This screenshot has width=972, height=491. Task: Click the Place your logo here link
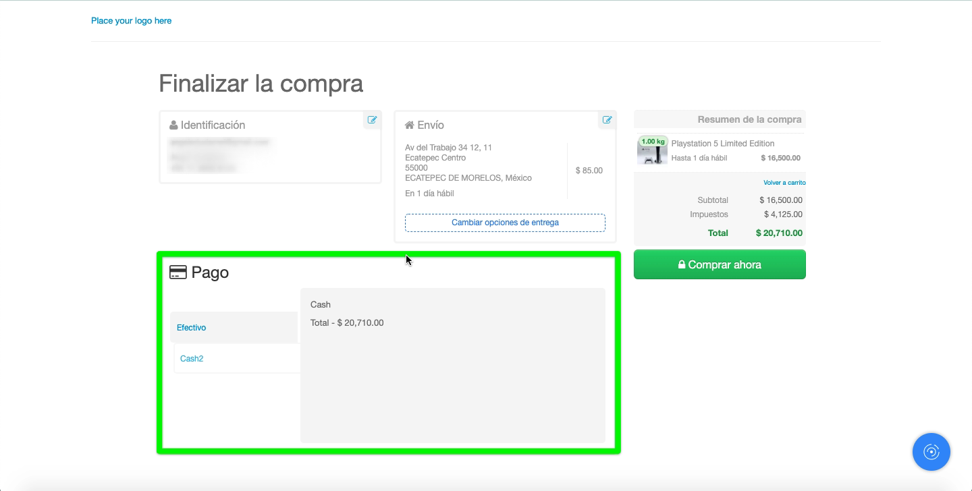click(132, 21)
